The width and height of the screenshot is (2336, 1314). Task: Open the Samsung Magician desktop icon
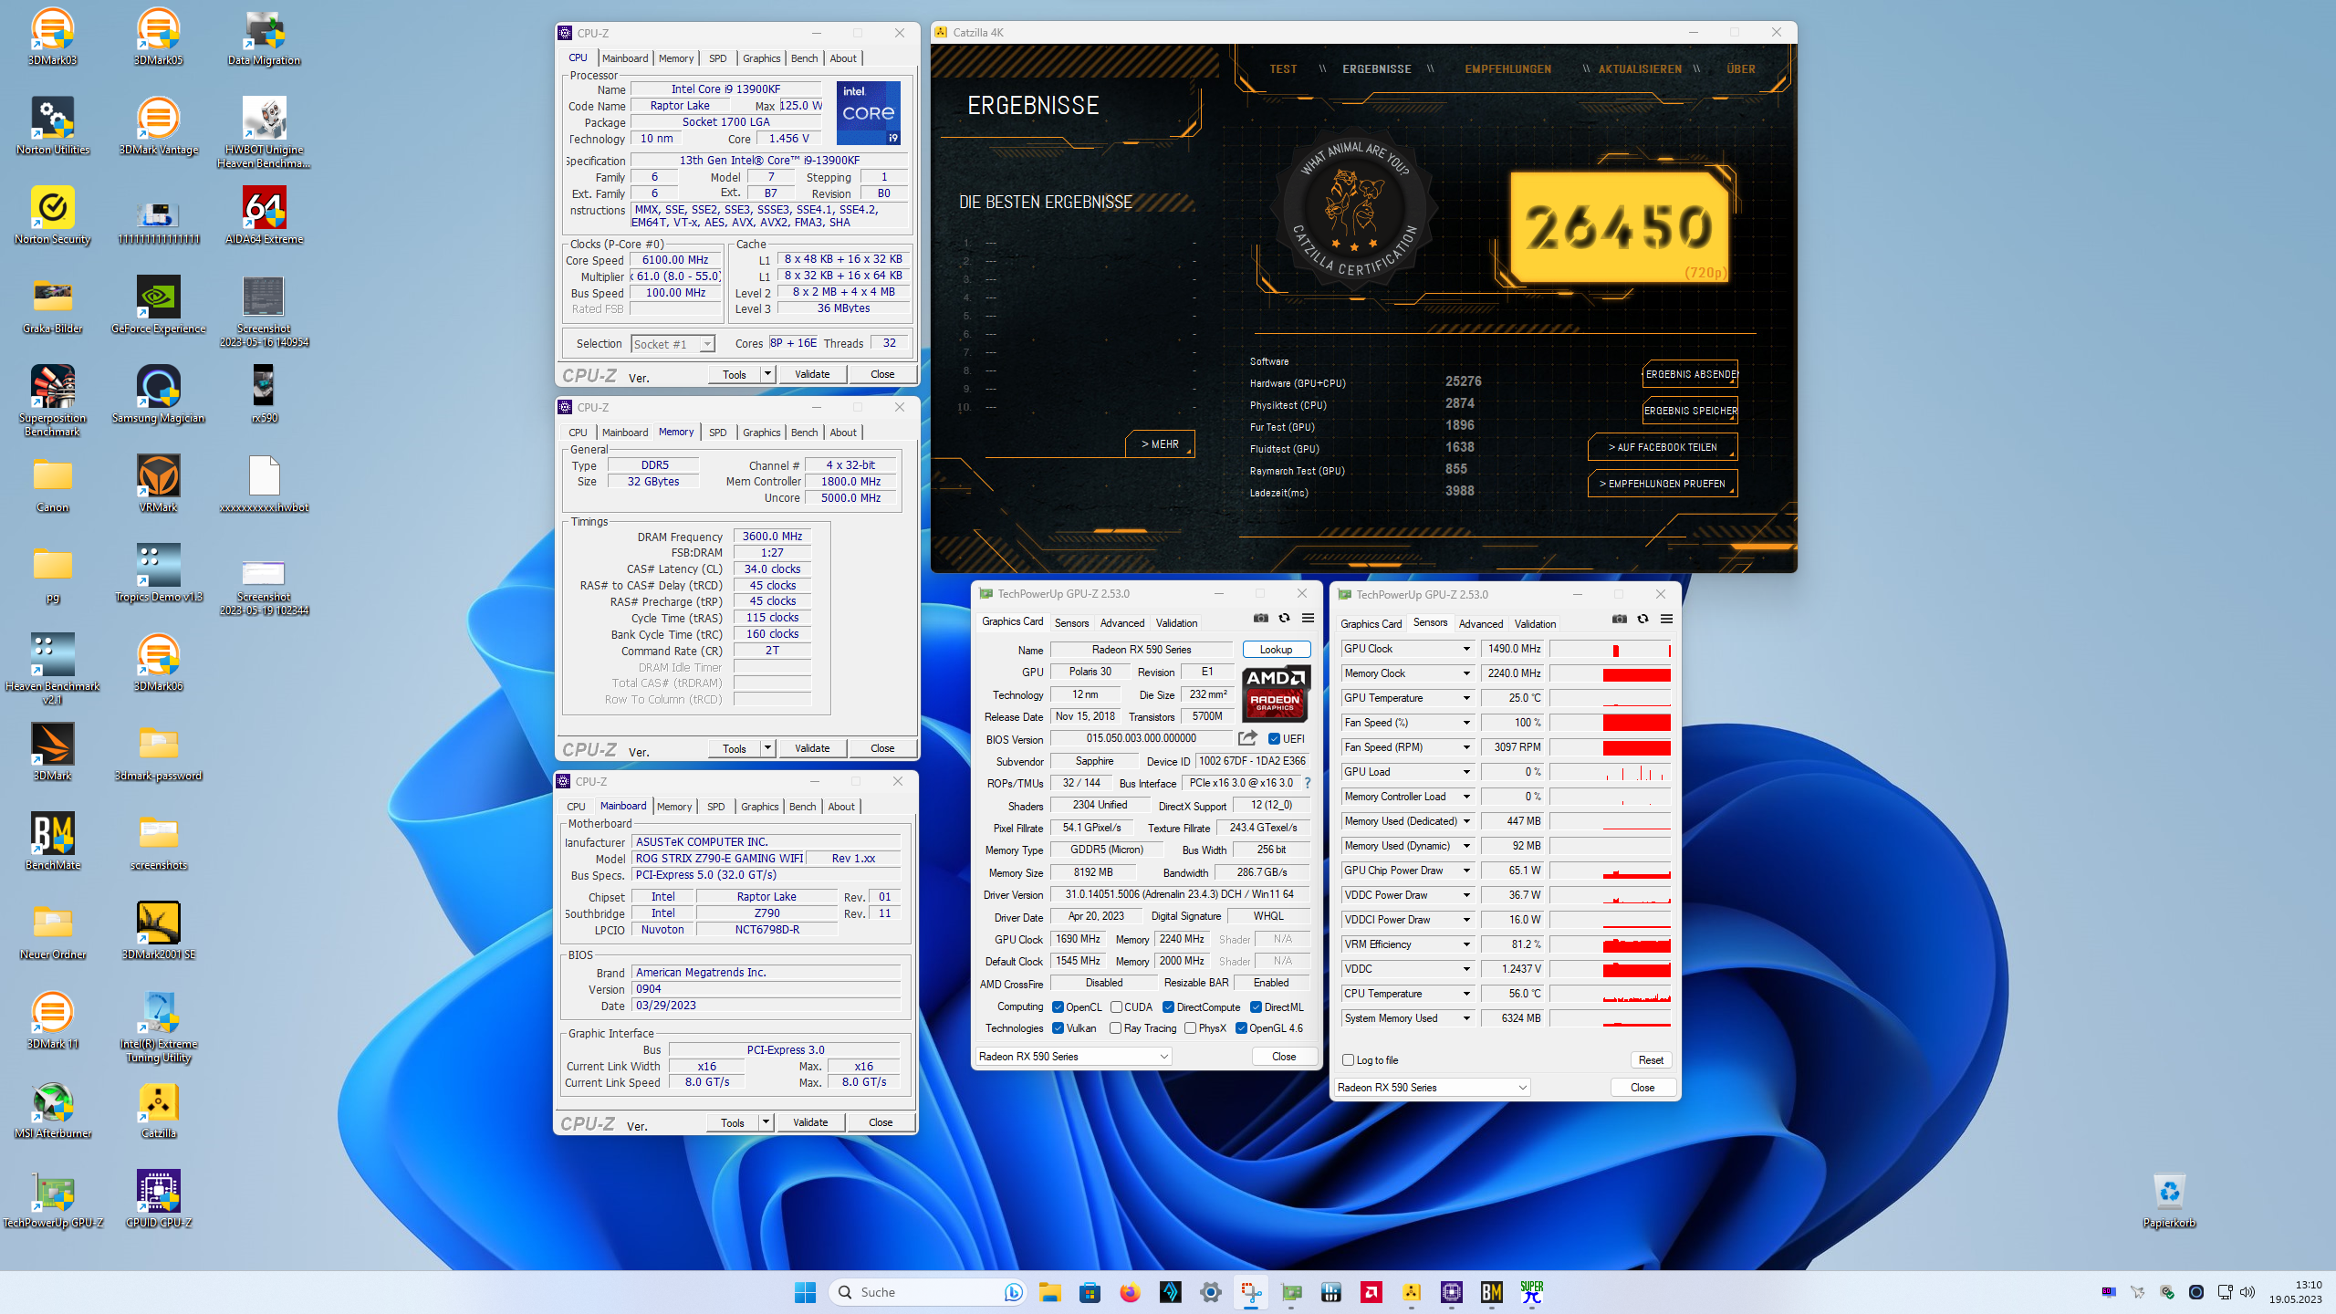coord(159,395)
